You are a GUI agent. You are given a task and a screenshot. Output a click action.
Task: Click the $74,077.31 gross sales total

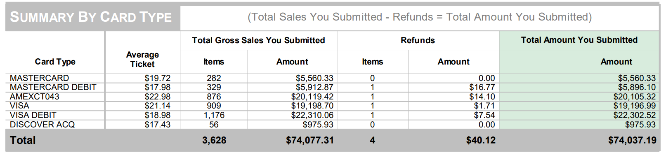[x=310, y=140]
